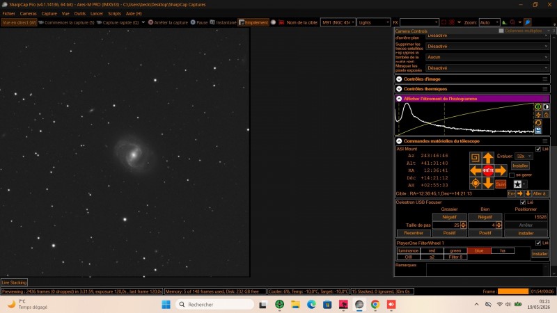This screenshot has height=313, width=557.
Task: Click the red magnifier icon near Zoom
Action: (512, 22)
